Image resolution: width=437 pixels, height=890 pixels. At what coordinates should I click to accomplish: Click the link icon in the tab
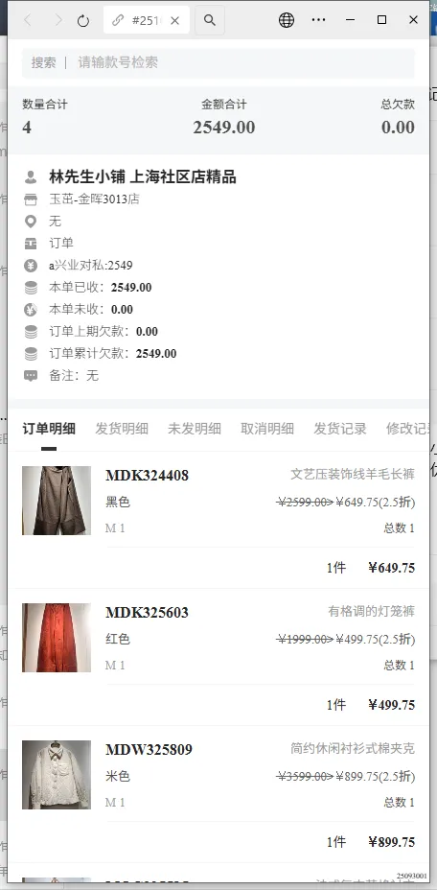118,20
